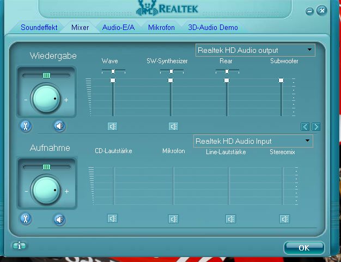This screenshot has width=341, height=262.
Task: Click the Wave balance slider
Action: (113, 71)
